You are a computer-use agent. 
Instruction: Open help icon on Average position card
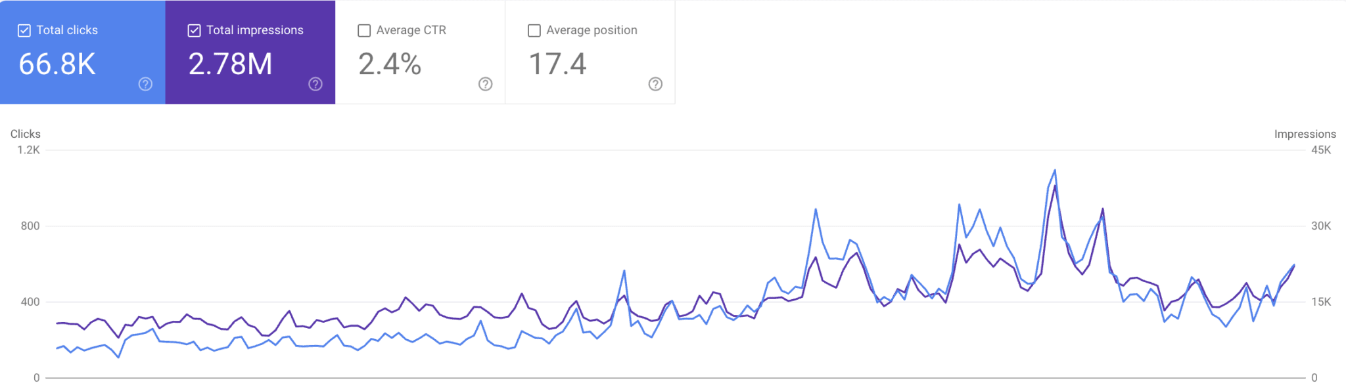(655, 84)
